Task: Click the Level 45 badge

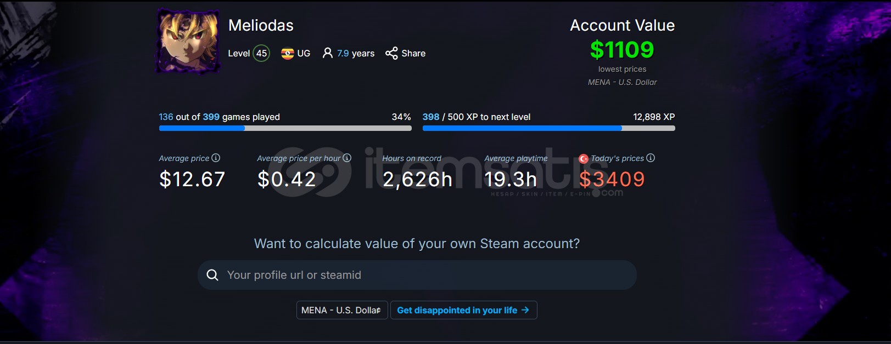Action: coord(261,53)
